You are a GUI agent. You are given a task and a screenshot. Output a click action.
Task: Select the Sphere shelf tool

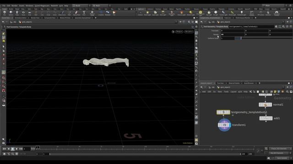tap(11, 13)
